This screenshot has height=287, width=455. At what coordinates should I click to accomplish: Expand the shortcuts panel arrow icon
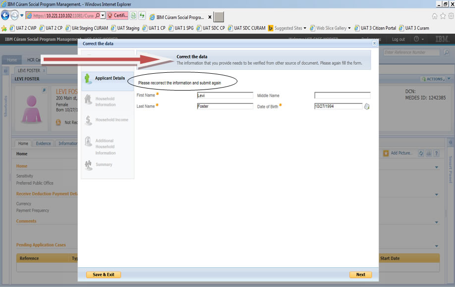click(5, 71)
